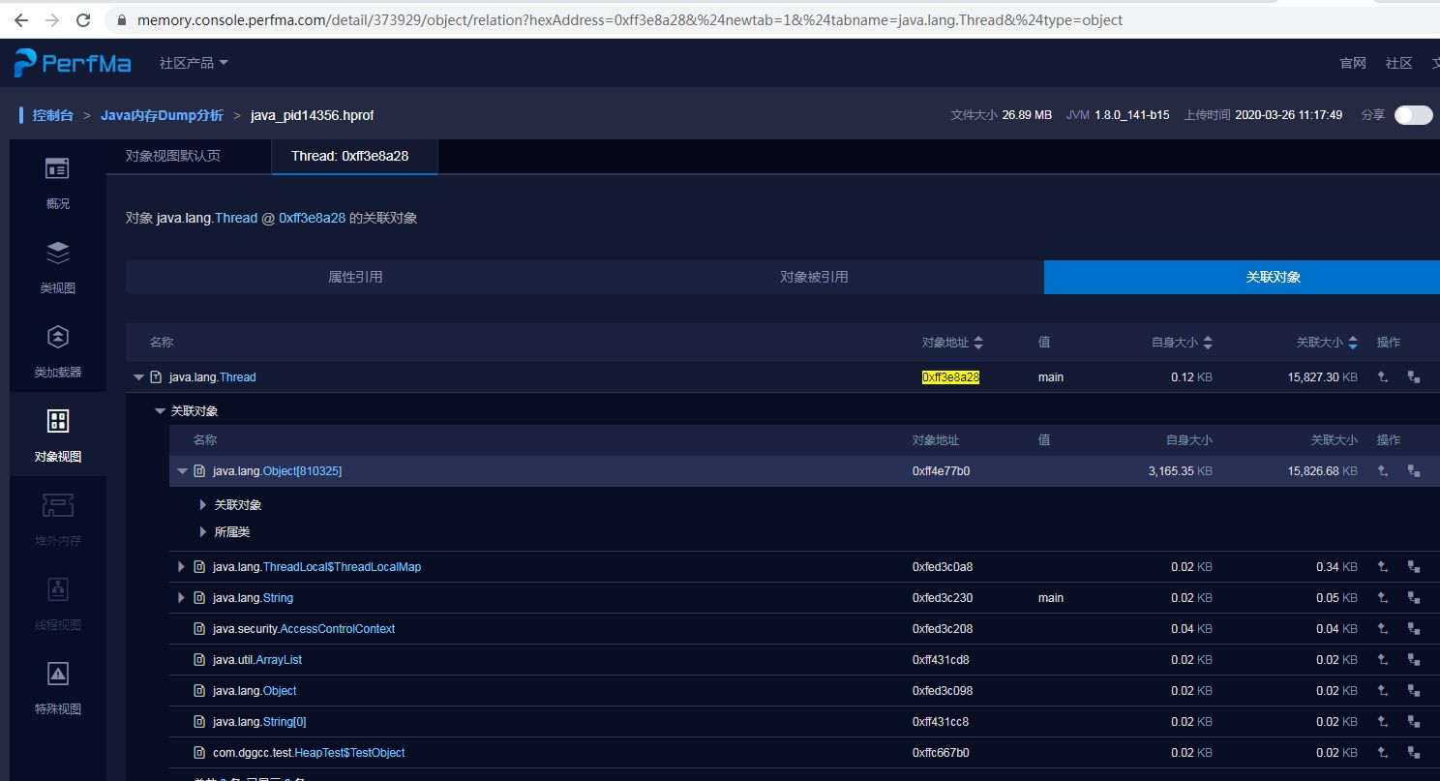Select the 对象视图 object view icon
The image size is (1440, 781).
[57, 422]
